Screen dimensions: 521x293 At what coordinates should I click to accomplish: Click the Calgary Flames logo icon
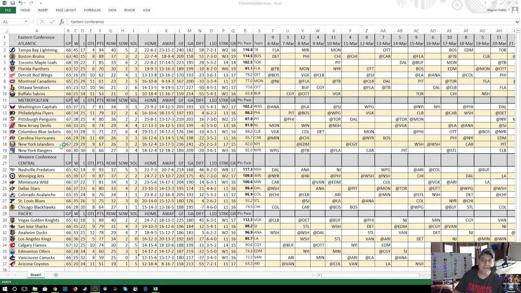tap(13, 245)
